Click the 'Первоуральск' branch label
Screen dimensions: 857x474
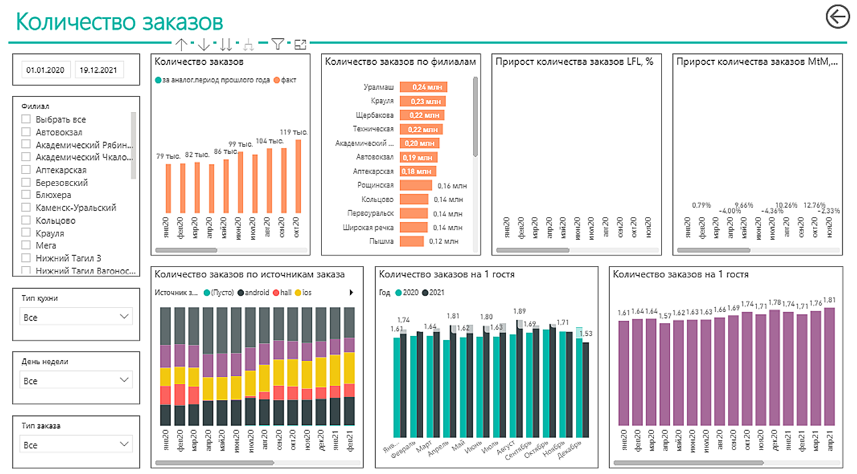click(370, 213)
